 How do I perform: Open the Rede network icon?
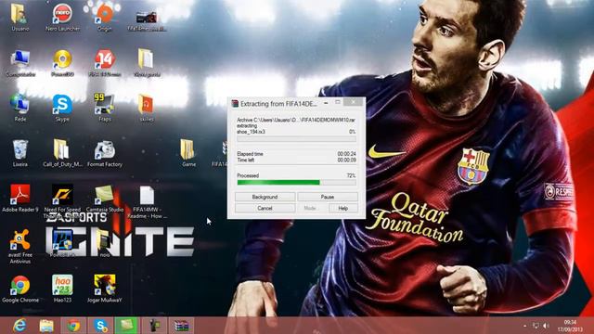[x=19, y=108]
